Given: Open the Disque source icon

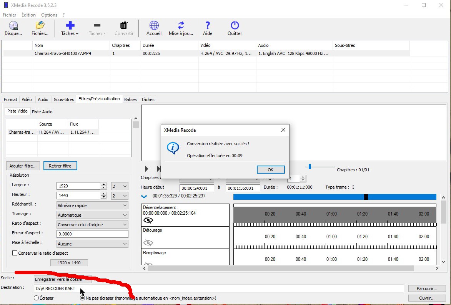Looking at the screenshot, I should click(13, 28).
